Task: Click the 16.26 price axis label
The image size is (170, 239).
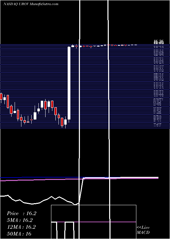Action: (x=159, y=41)
